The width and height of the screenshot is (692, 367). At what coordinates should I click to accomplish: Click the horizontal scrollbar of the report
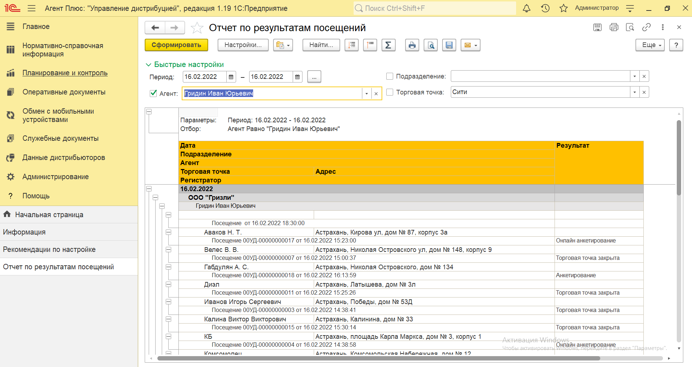click(378, 358)
